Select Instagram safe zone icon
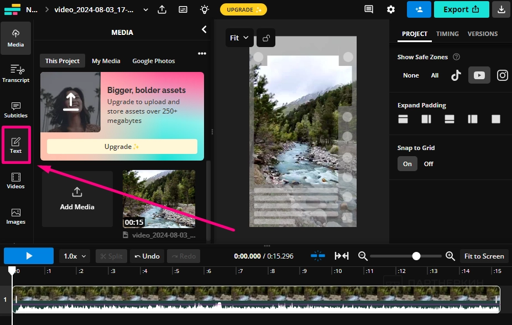The height and width of the screenshot is (325, 512). tap(502, 75)
